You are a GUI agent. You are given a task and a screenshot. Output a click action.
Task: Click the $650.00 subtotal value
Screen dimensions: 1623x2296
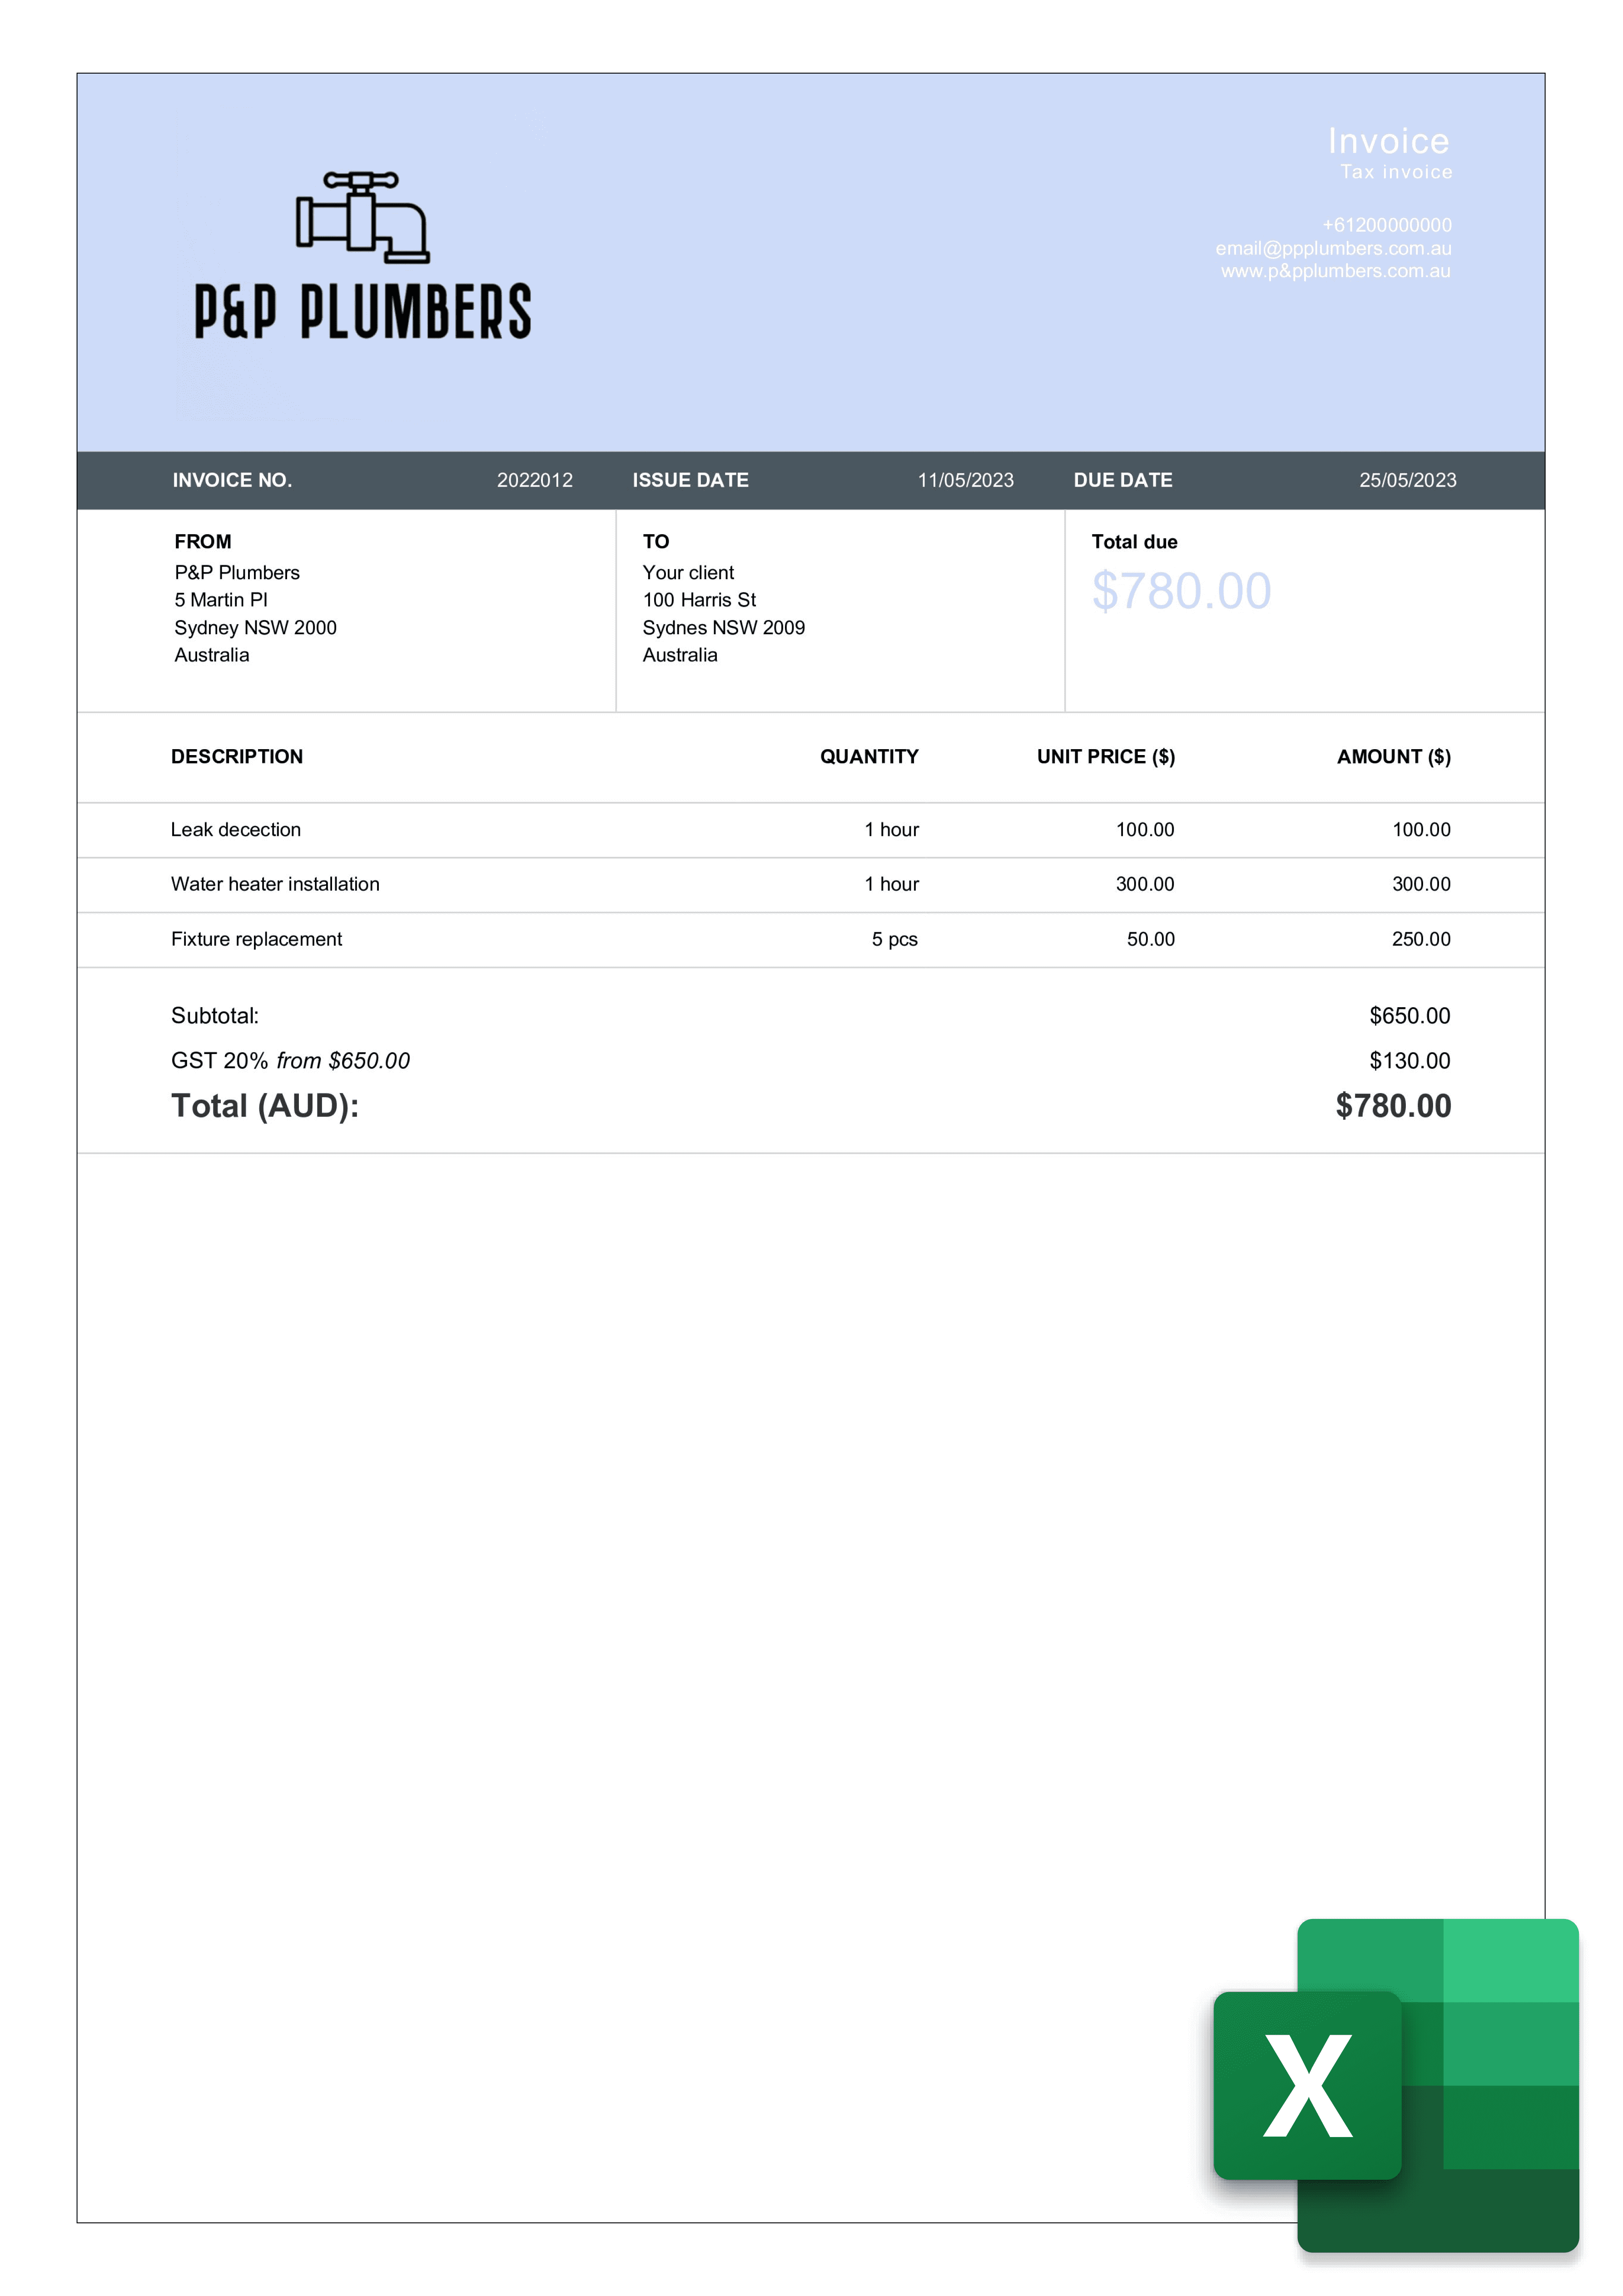point(1410,1016)
